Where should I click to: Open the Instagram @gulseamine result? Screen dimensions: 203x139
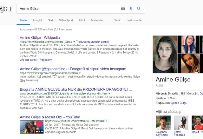coord(73,69)
